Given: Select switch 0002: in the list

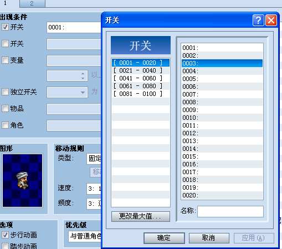Looking at the screenshot, I should coord(222,55).
